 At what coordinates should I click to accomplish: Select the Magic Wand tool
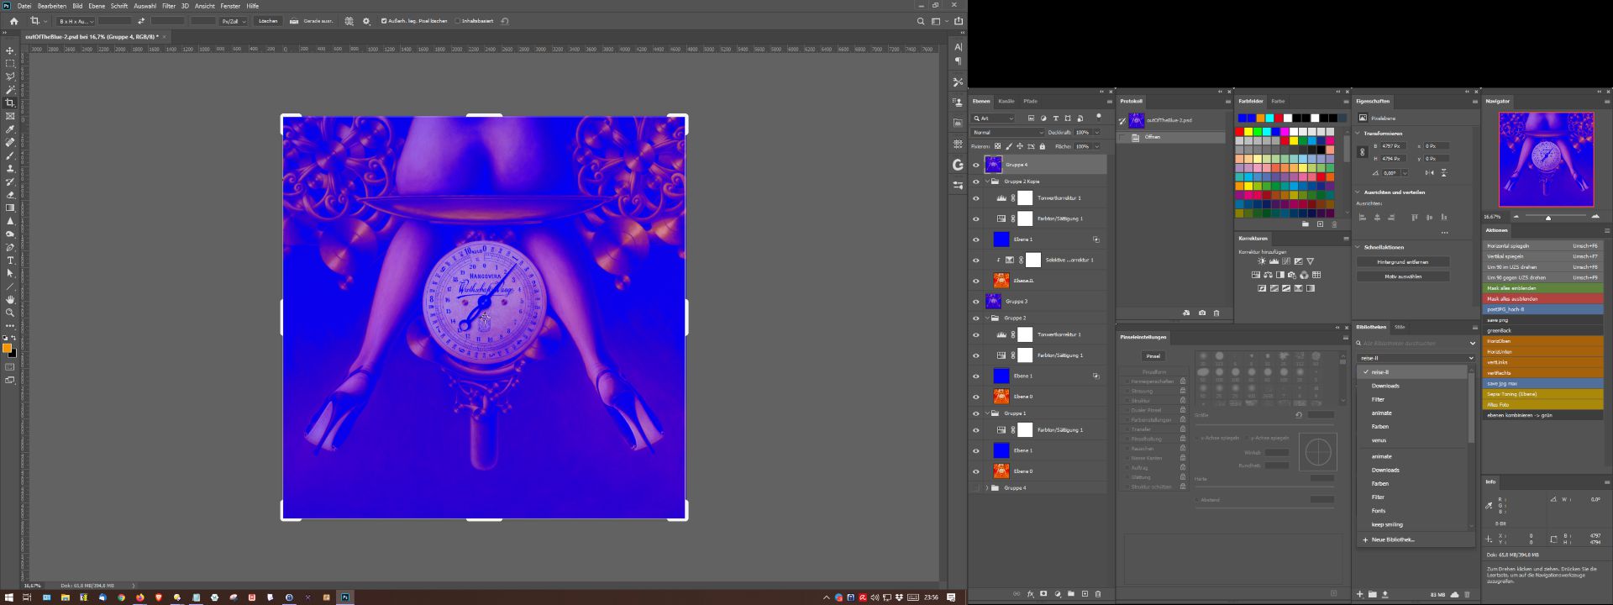point(10,90)
